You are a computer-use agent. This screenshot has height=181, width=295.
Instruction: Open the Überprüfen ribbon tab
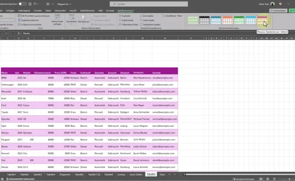[x=60, y=11]
